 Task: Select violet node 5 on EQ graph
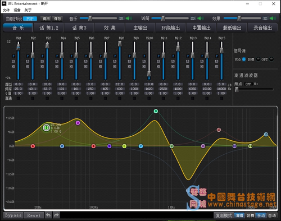coord(110,146)
